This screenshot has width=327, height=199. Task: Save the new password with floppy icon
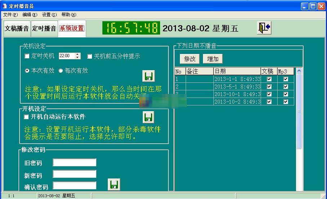click(114, 185)
